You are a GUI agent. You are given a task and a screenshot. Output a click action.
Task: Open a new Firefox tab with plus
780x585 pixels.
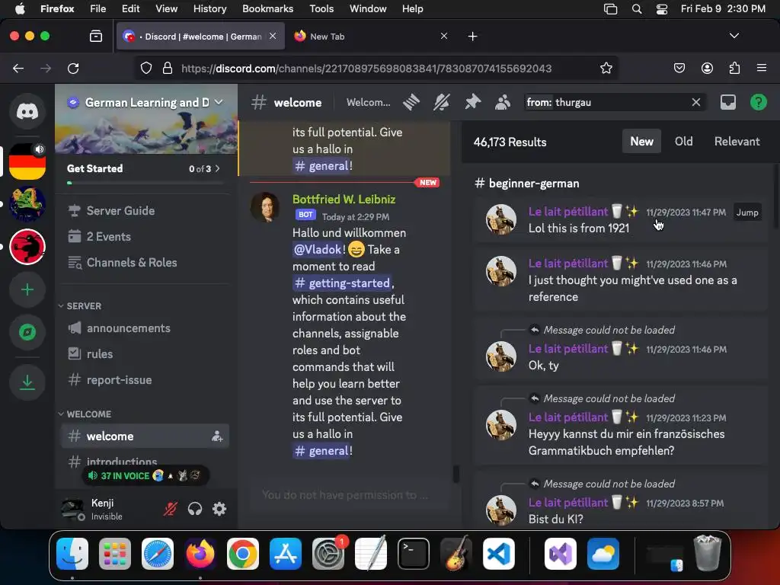coord(472,37)
